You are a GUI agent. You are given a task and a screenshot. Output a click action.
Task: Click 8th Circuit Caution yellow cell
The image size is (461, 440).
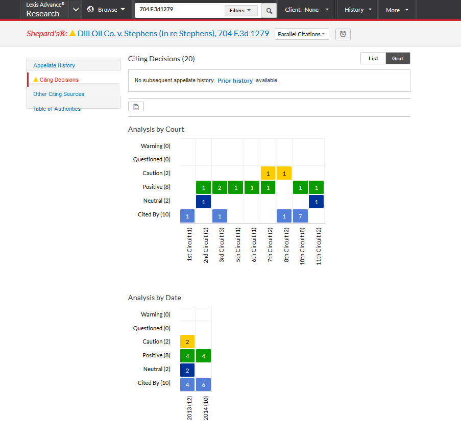pos(284,173)
